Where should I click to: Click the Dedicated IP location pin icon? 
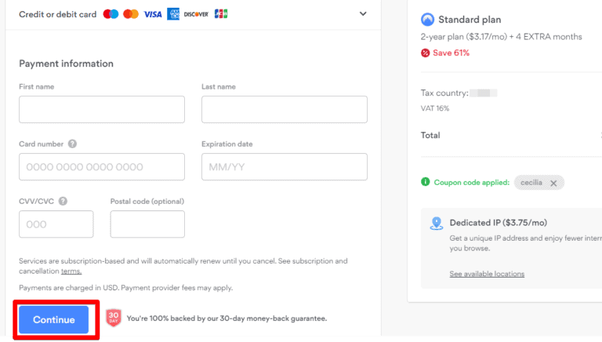pos(437,224)
